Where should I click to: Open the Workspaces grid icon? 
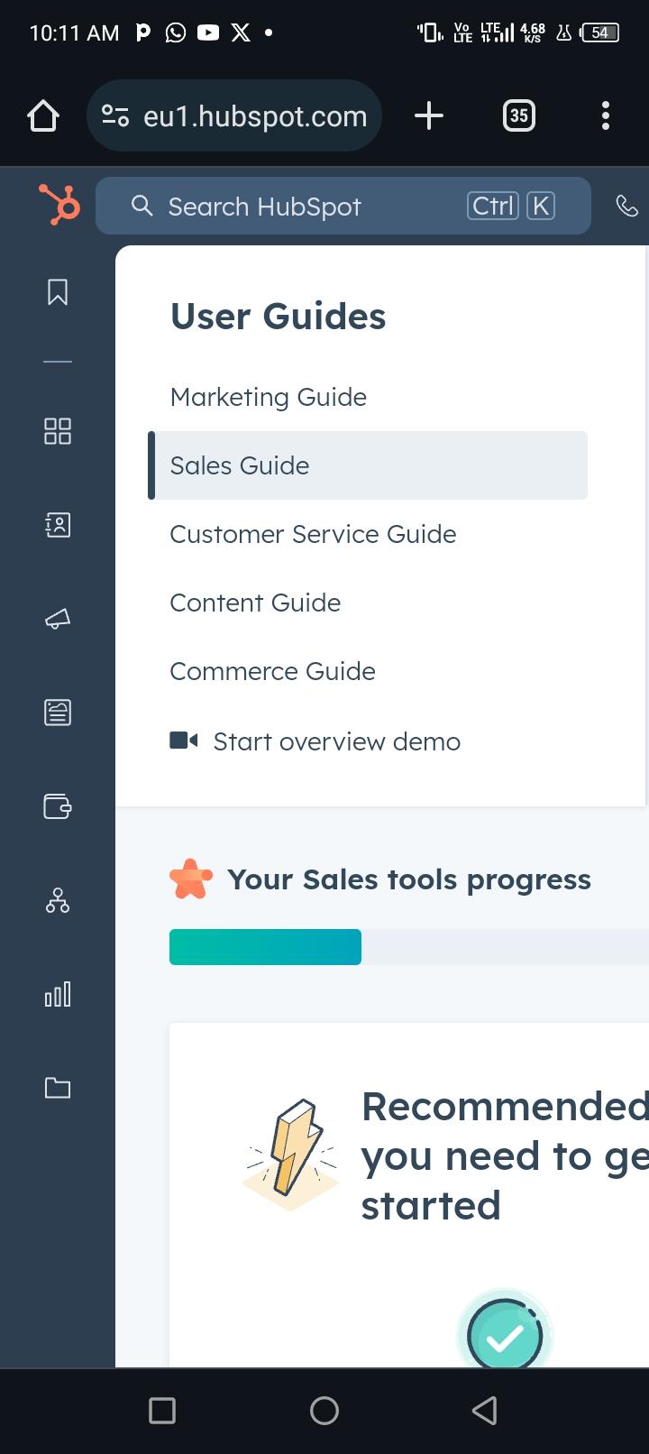(x=58, y=431)
